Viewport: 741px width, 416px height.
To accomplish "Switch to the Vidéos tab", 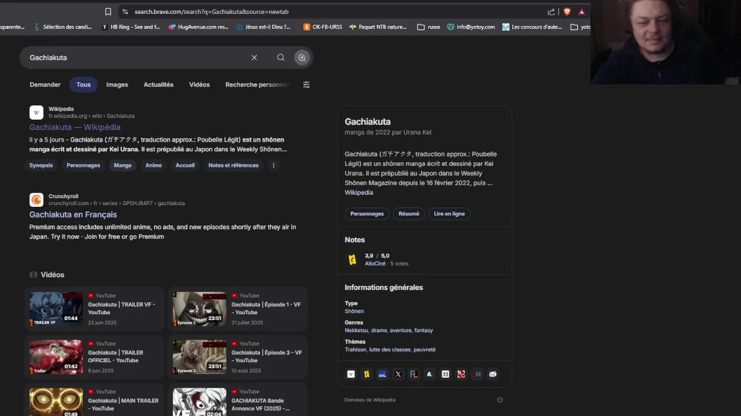I will pyautogui.click(x=199, y=84).
